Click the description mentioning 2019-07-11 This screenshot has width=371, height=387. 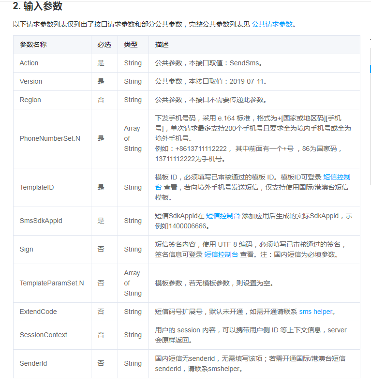211,81
